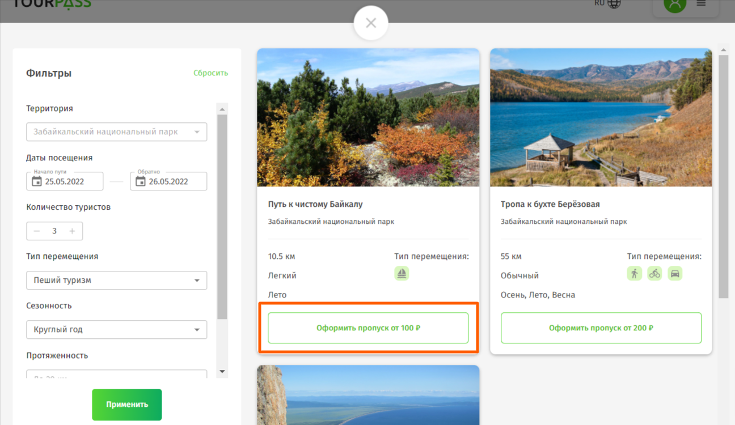Screen dimensions: 735x425
Task: Open the Территория dropdown
Action: click(116, 132)
